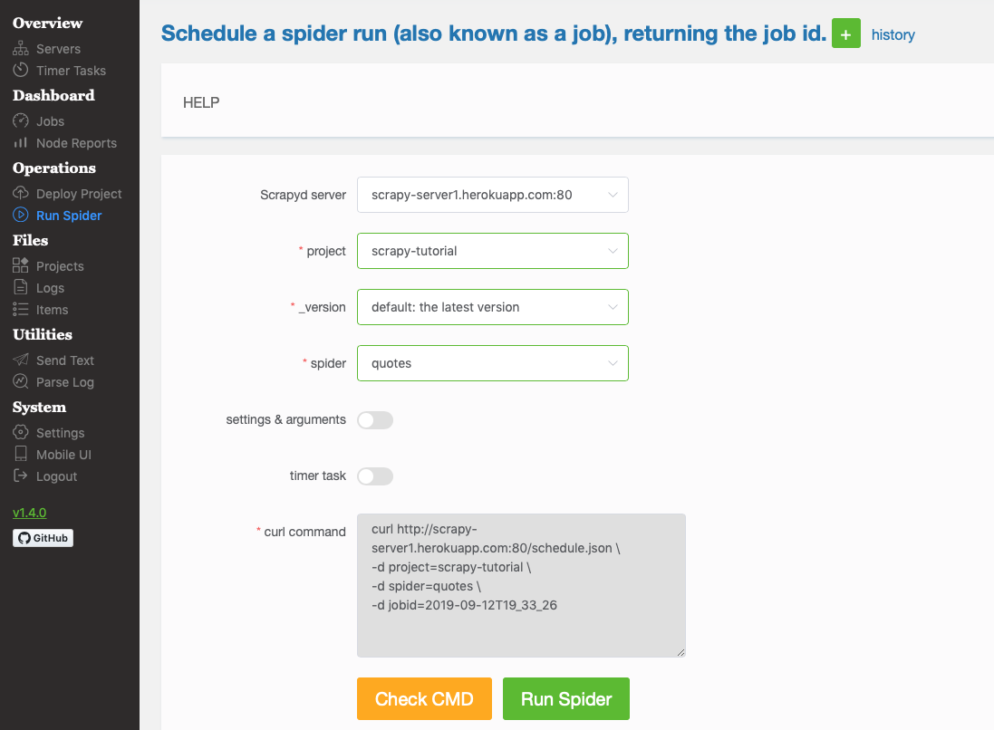Enable the settings & arguments switch
This screenshot has width=994, height=730.
375,420
